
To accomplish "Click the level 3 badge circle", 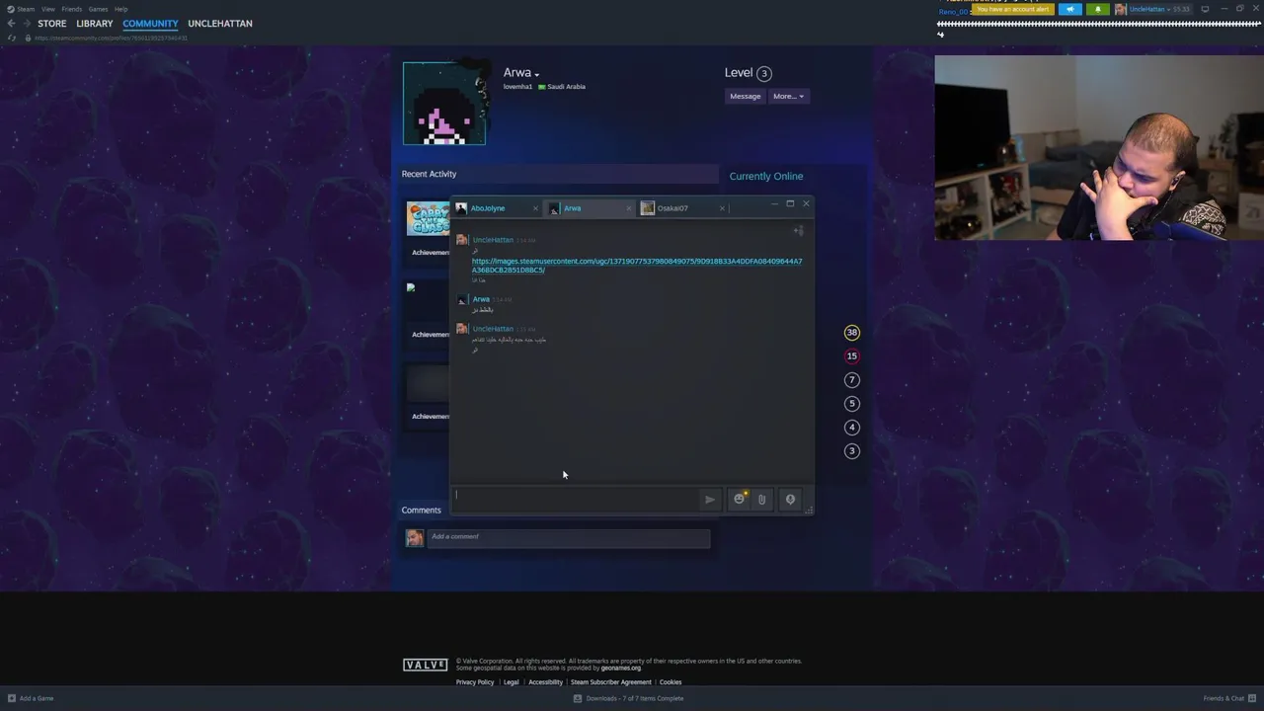I will tap(764, 73).
